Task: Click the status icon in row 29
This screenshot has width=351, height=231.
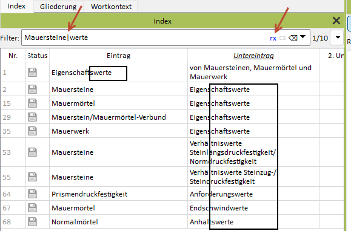Action: pos(33,117)
